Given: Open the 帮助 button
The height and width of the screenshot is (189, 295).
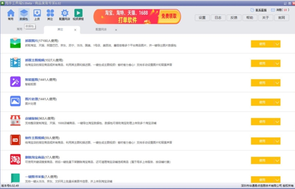Looking at the screenshot, I should pos(250,18).
